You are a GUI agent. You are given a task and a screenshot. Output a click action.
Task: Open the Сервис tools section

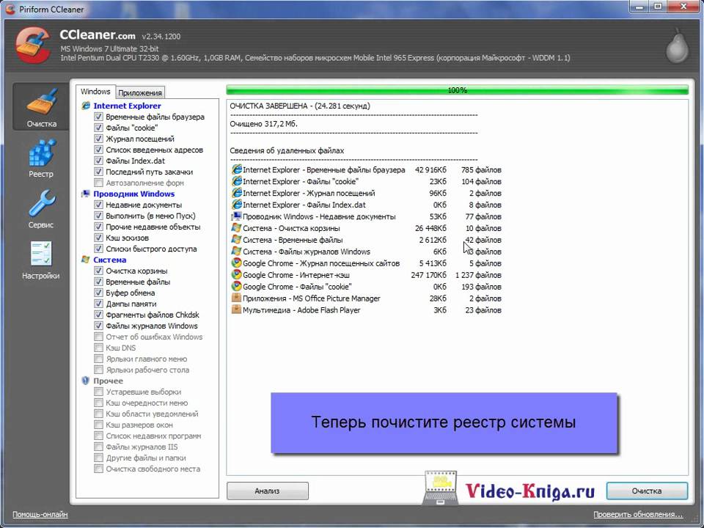coord(41,209)
